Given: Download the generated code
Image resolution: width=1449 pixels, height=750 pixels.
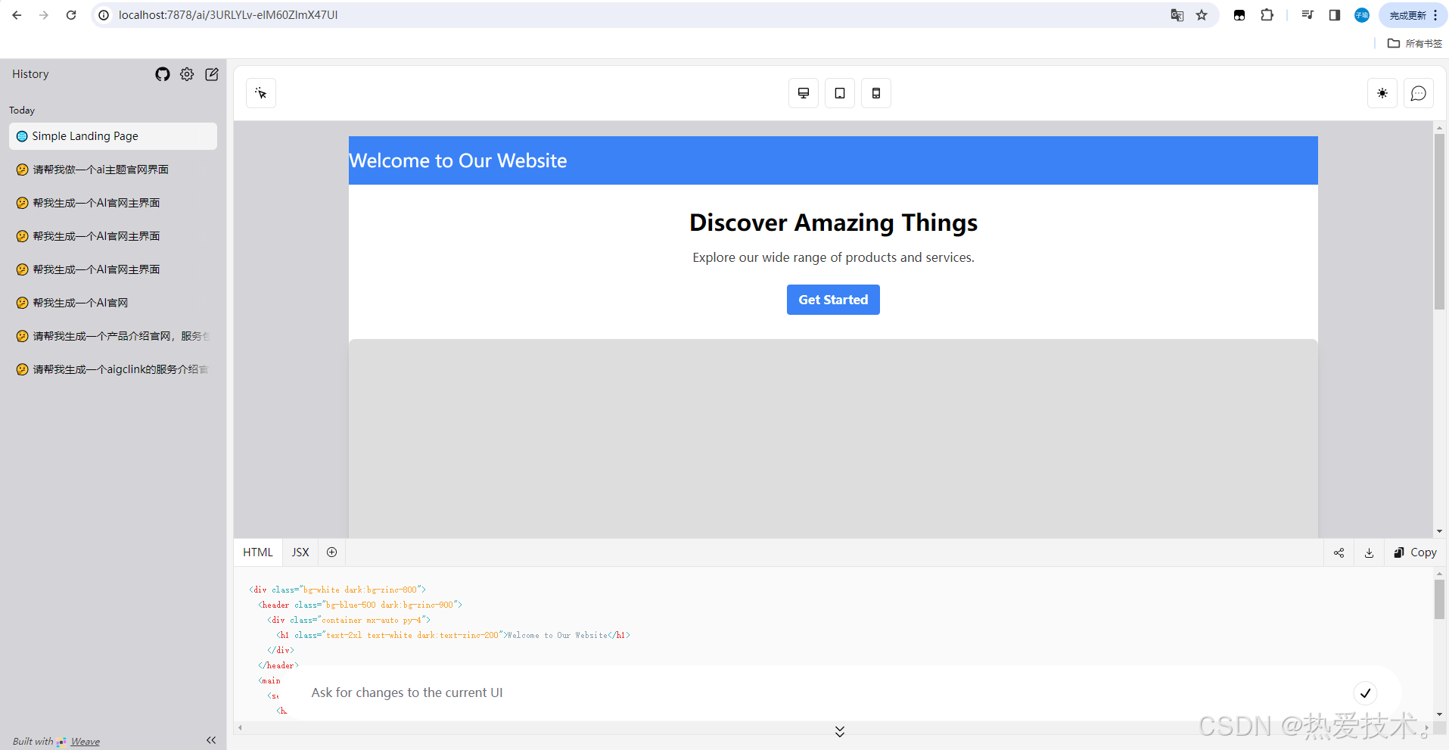Looking at the screenshot, I should (x=1370, y=552).
